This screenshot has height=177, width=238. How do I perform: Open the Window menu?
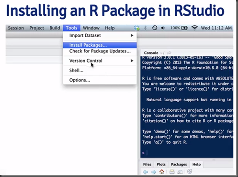pyautogui.click(x=91, y=28)
